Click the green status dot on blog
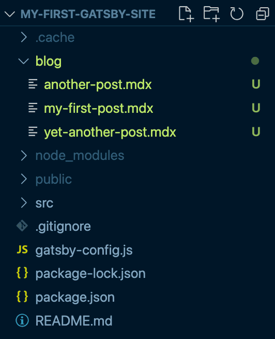The image size is (275, 339). click(255, 61)
